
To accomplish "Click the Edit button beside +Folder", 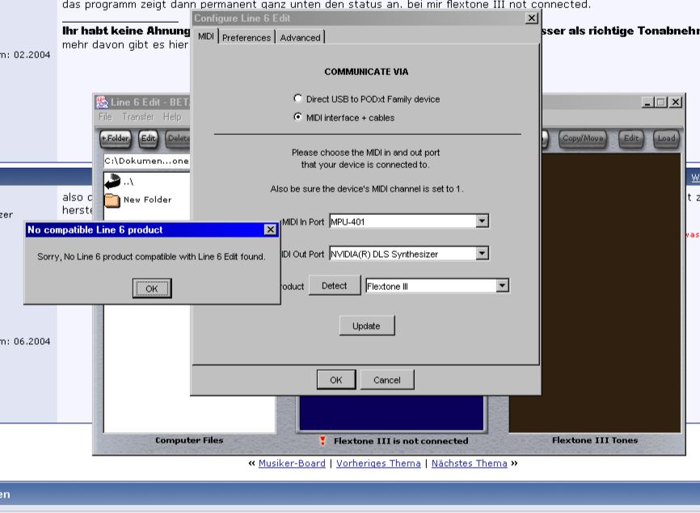I will coord(148,138).
